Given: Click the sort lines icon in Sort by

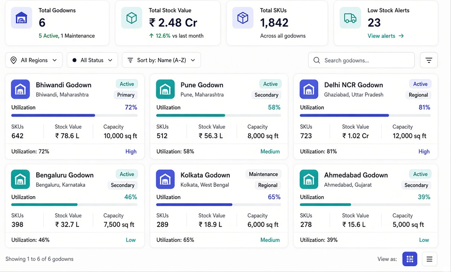Looking at the screenshot, I should (x=130, y=60).
